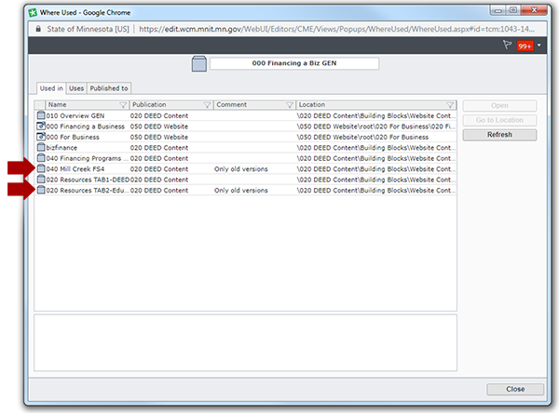Click the 020 Resources TAB2-Edu row icon
The image size is (559, 413).
[x=40, y=190]
